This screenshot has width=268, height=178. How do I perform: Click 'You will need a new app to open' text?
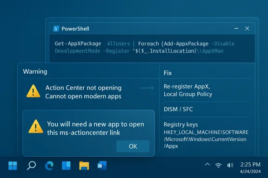click(95, 124)
